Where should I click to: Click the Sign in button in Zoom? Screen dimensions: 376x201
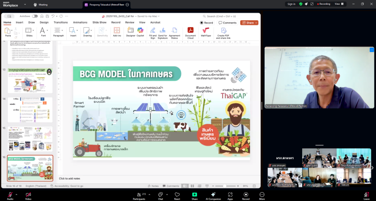pyautogui.click(x=291, y=4)
